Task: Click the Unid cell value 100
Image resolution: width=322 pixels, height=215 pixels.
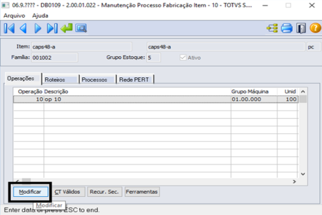Action: pyautogui.click(x=288, y=99)
